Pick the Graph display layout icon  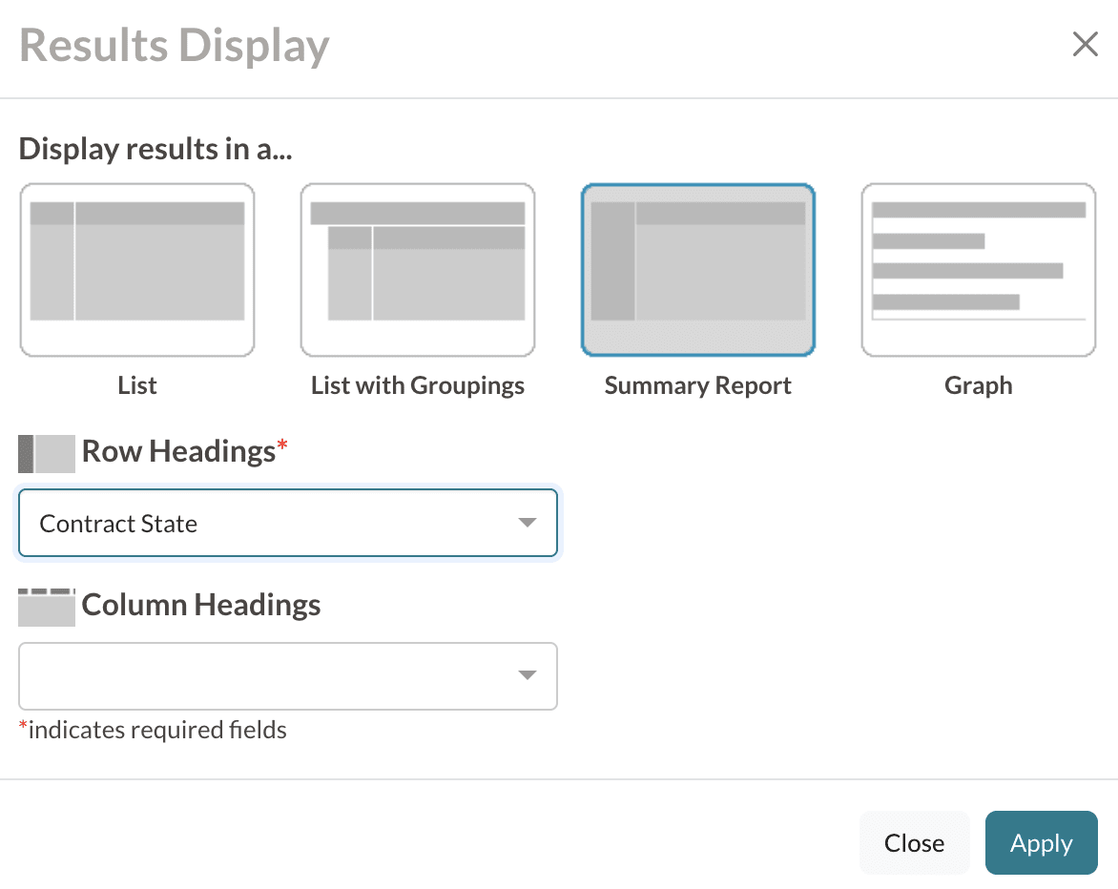click(x=979, y=270)
